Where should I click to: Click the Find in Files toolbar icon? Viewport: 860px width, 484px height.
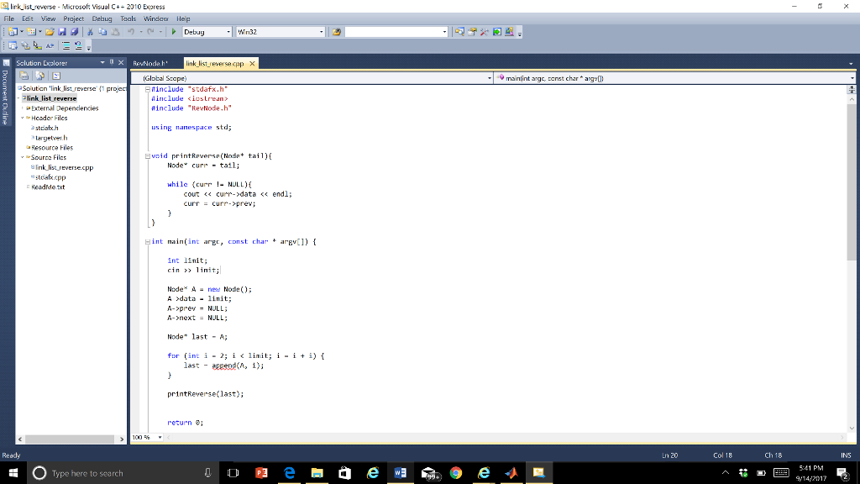pyautogui.click(x=336, y=33)
